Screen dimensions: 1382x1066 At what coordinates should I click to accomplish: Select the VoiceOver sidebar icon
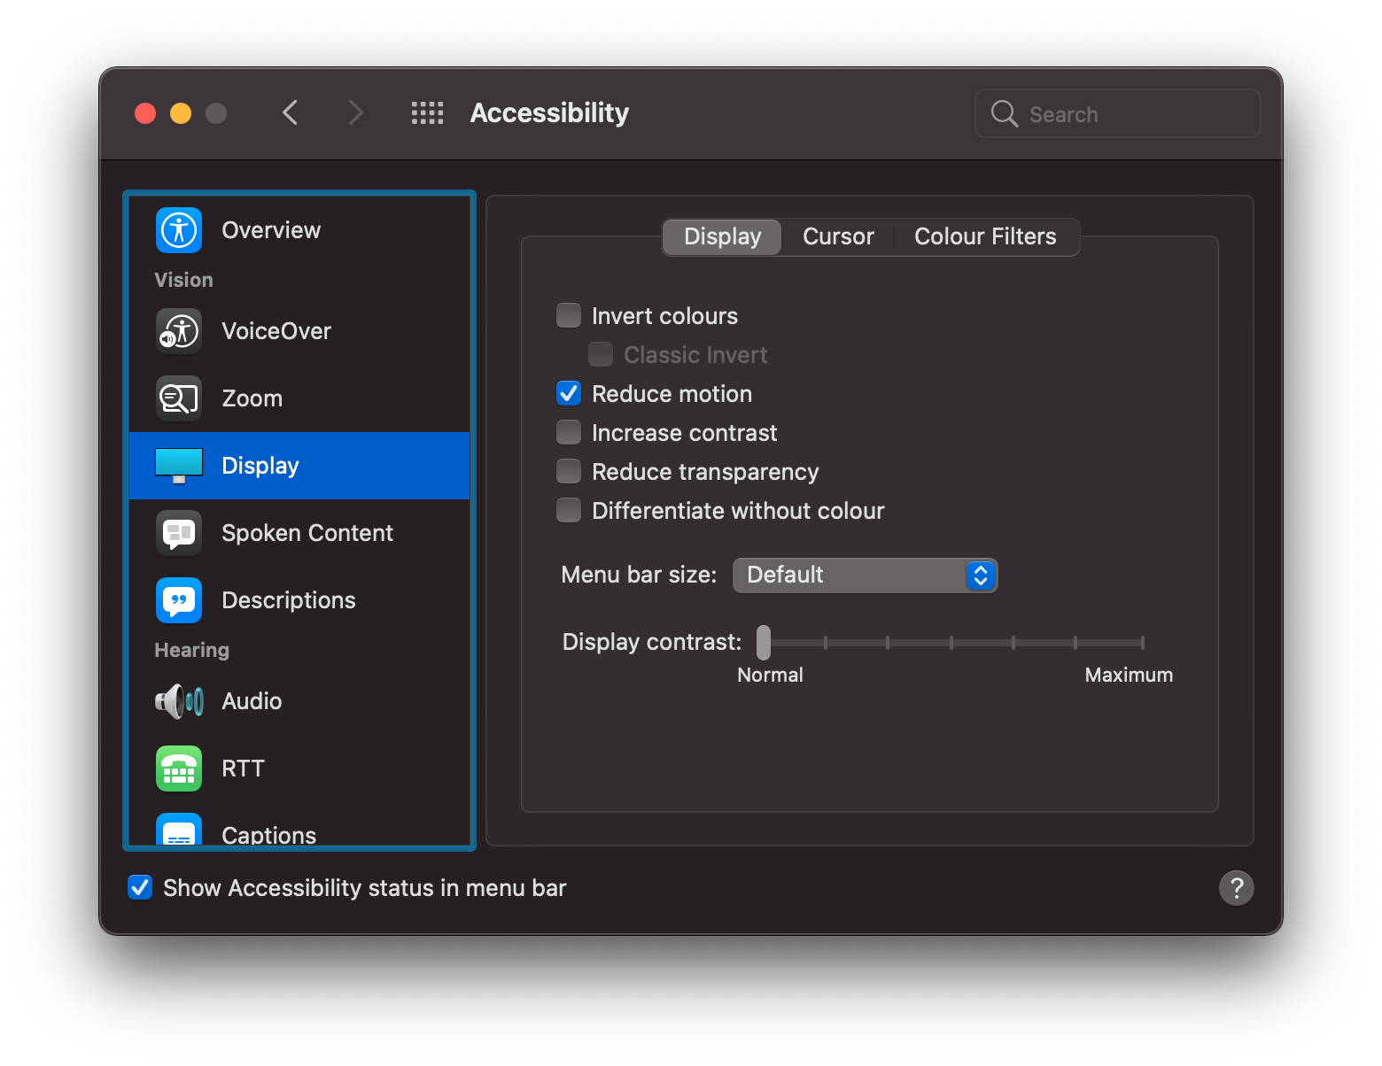click(x=178, y=330)
